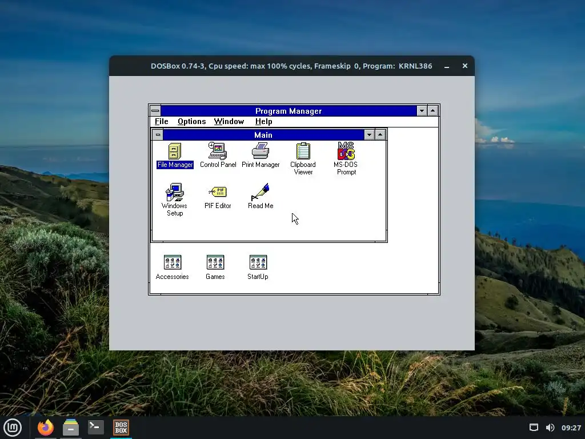Minimize the Main group window
585x439 pixels.
click(370, 135)
